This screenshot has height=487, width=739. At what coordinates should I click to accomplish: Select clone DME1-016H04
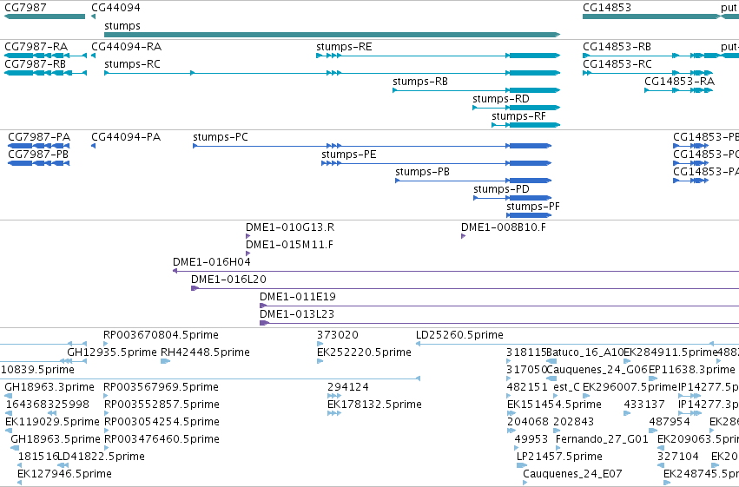pyautogui.click(x=456, y=271)
